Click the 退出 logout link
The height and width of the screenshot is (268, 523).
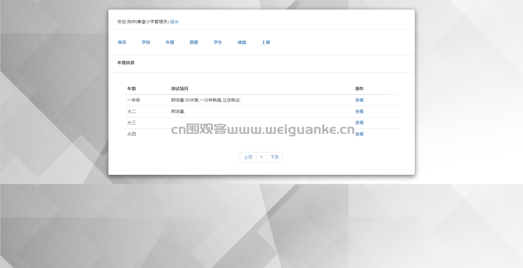174,22
